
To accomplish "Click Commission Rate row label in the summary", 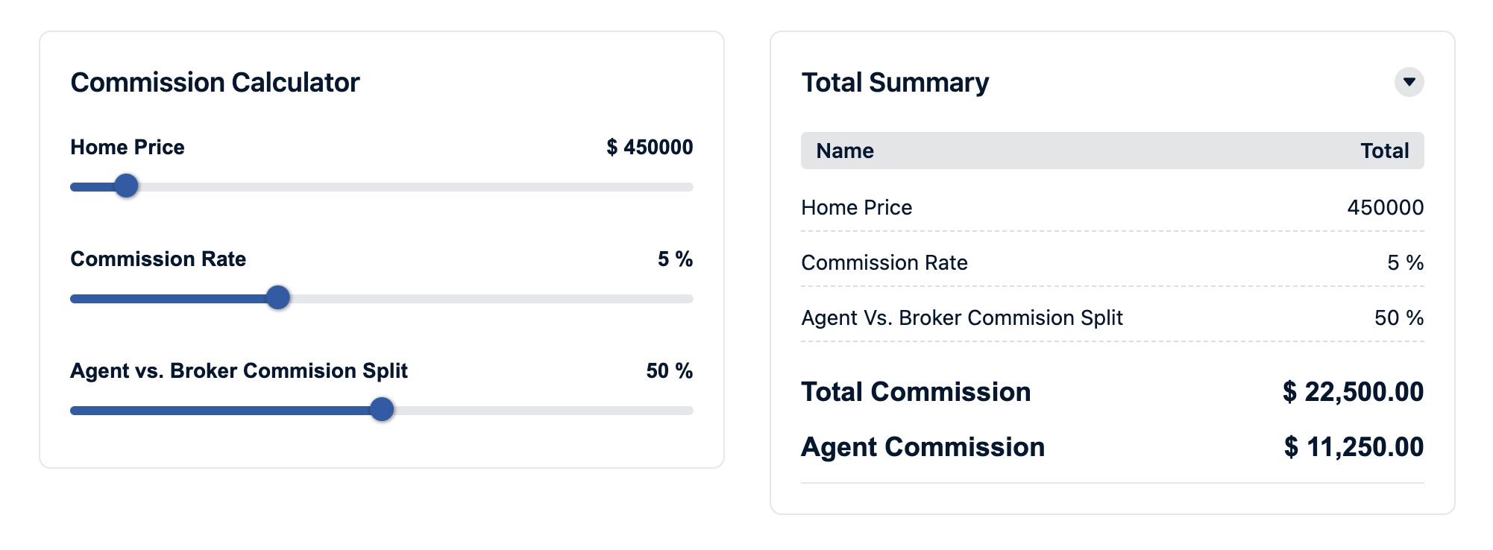I will [884, 262].
